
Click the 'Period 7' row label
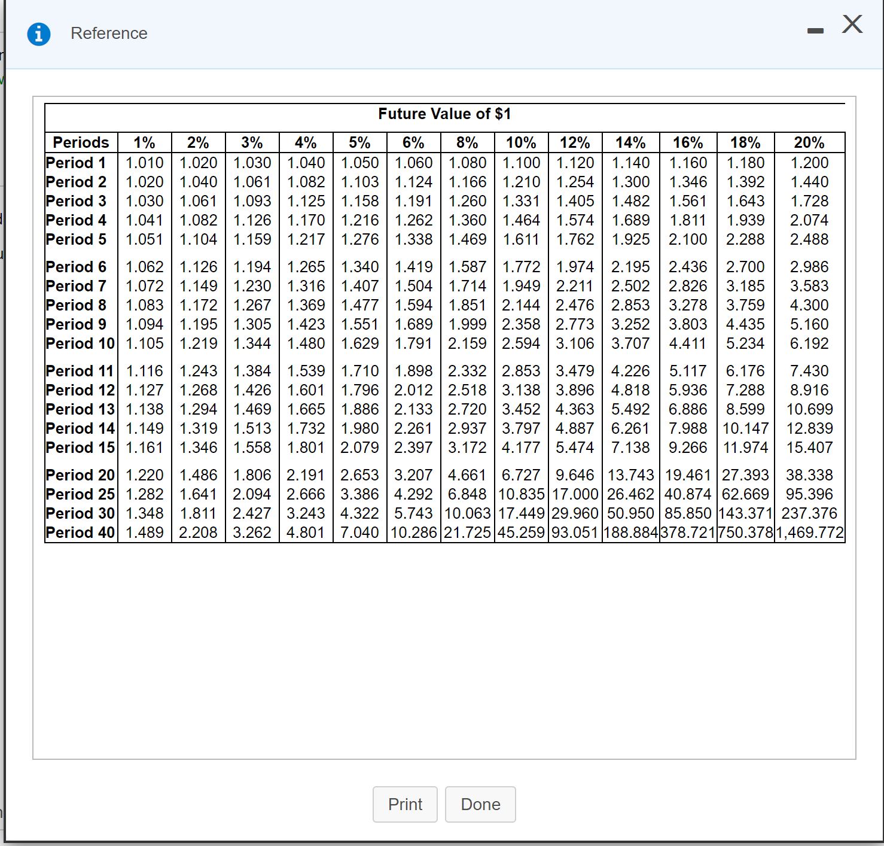[x=76, y=286]
